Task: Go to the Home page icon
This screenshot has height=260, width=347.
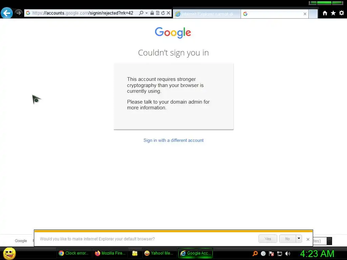Action: point(325,13)
